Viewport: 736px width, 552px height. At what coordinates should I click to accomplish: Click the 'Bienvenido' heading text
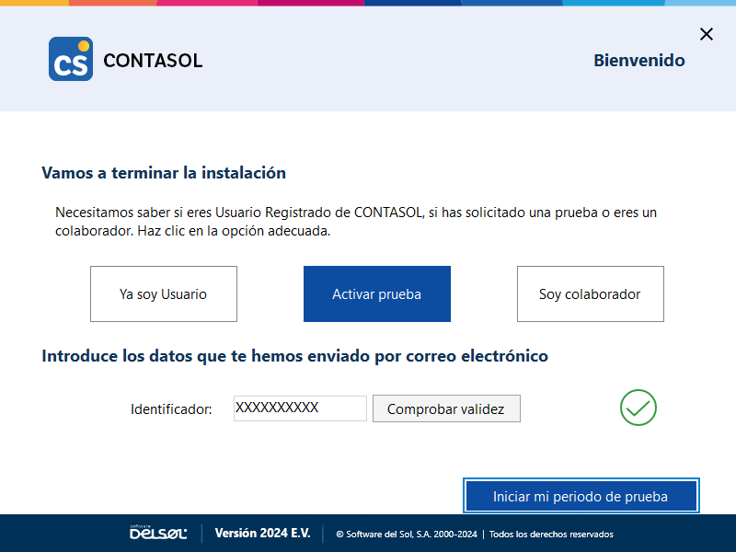pyautogui.click(x=638, y=60)
